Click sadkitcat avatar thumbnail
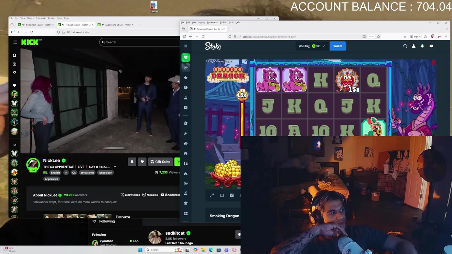This screenshot has height=254, width=452. [x=155, y=237]
